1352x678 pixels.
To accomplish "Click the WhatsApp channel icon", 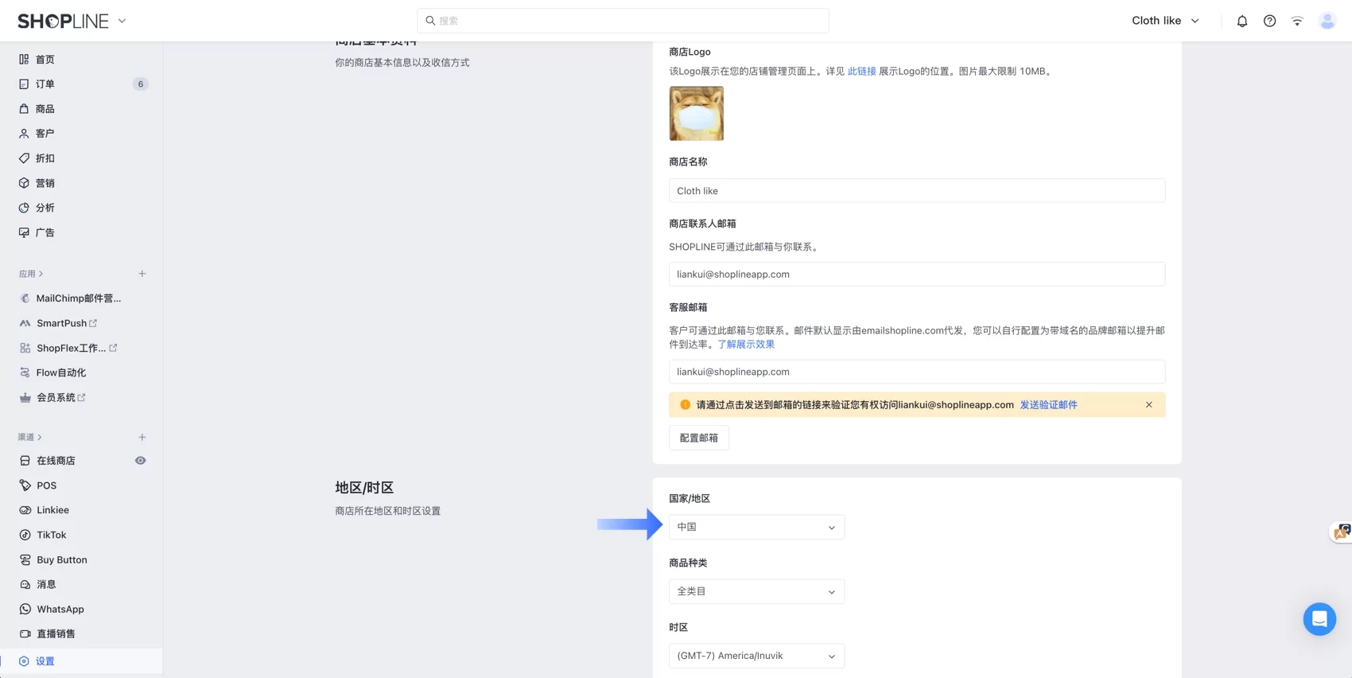I will point(25,609).
